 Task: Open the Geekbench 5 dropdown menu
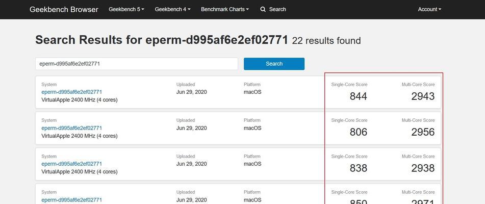pyautogui.click(x=126, y=9)
